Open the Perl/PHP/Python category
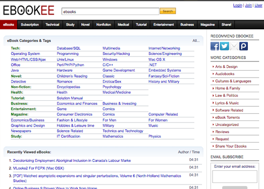Screen dimensions: 264x189 [70, 65]
